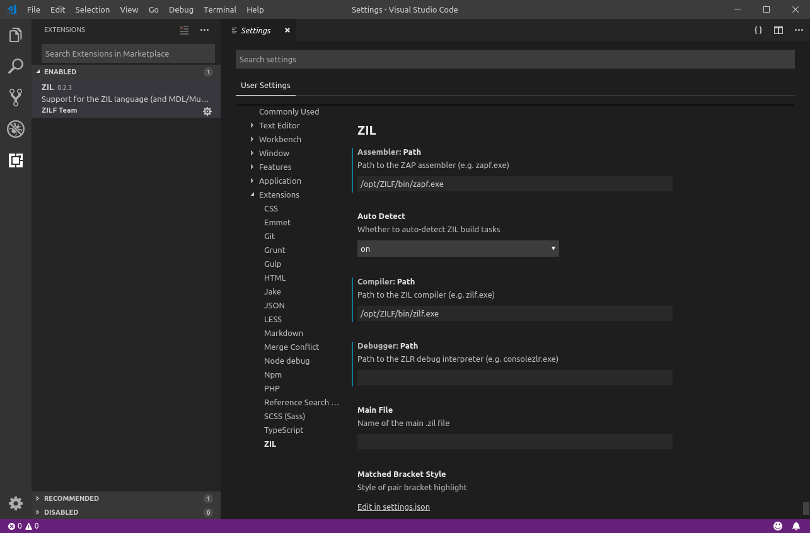
Task: Select Markdown in the settings tree
Action: click(x=284, y=333)
